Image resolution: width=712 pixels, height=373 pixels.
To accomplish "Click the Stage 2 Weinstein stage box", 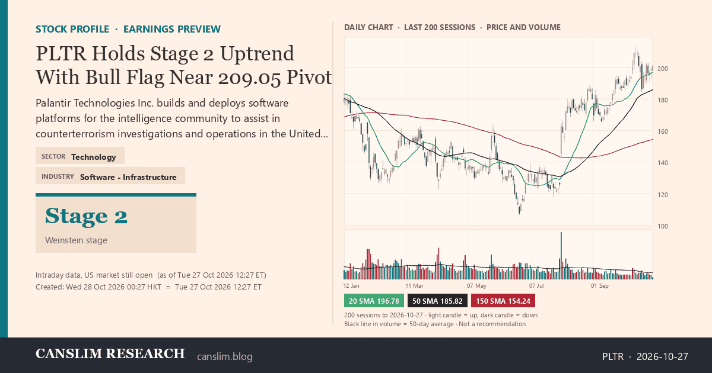I will 116,223.
